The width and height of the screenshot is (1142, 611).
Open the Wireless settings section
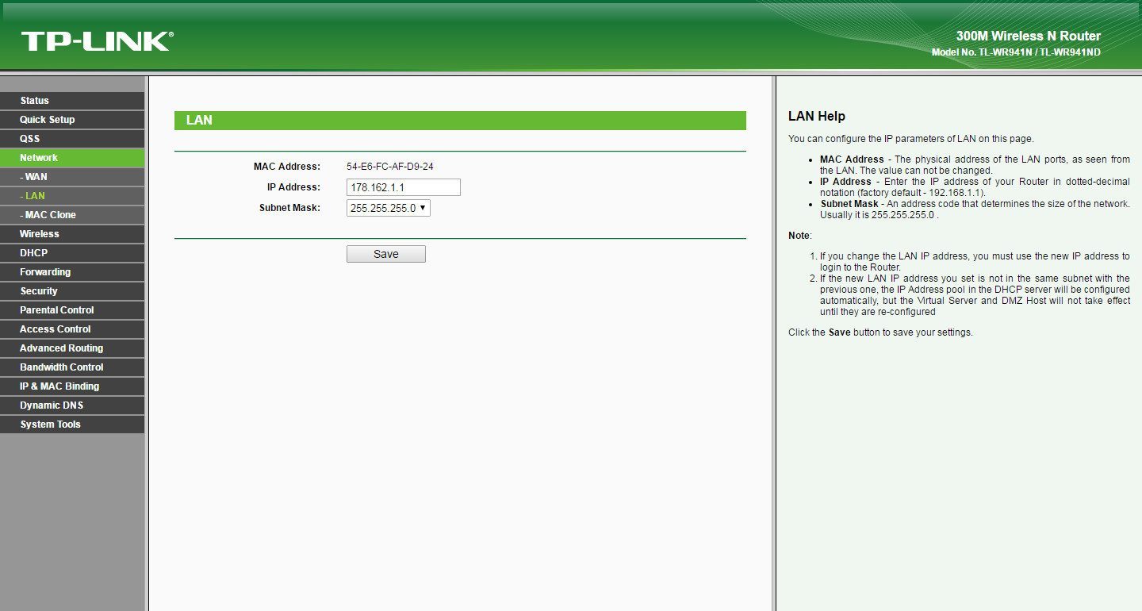pyautogui.click(x=72, y=234)
